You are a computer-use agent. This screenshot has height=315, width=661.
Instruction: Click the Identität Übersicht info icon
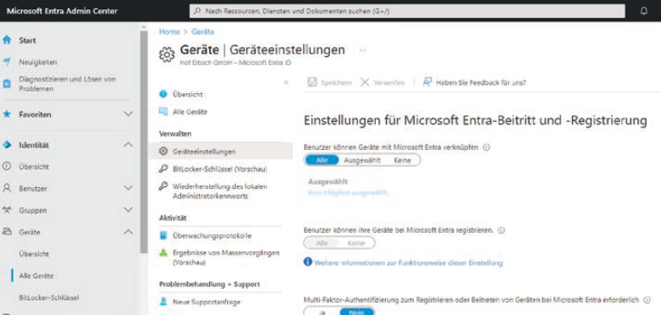pyautogui.click(x=6, y=166)
